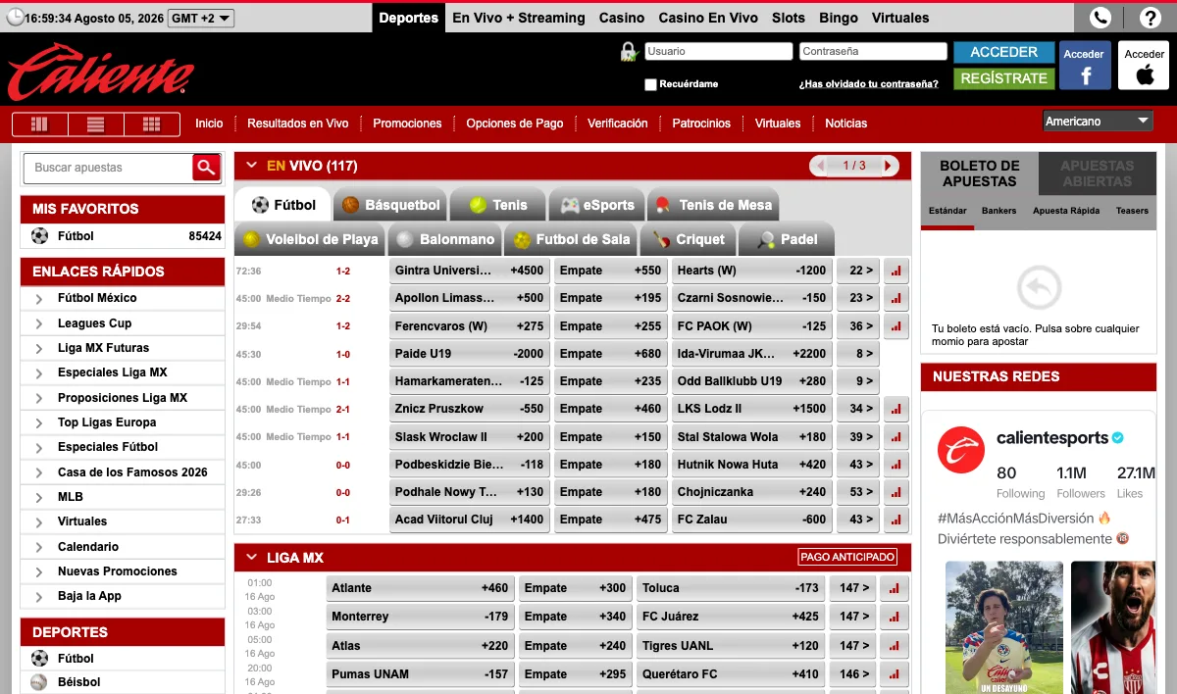Select the eSports live tab
The height and width of the screenshot is (694, 1177).
coord(596,205)
